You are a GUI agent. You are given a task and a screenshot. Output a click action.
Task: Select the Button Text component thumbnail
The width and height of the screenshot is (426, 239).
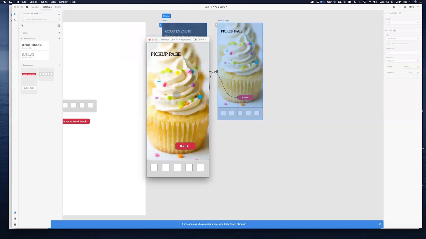[29, 88]
